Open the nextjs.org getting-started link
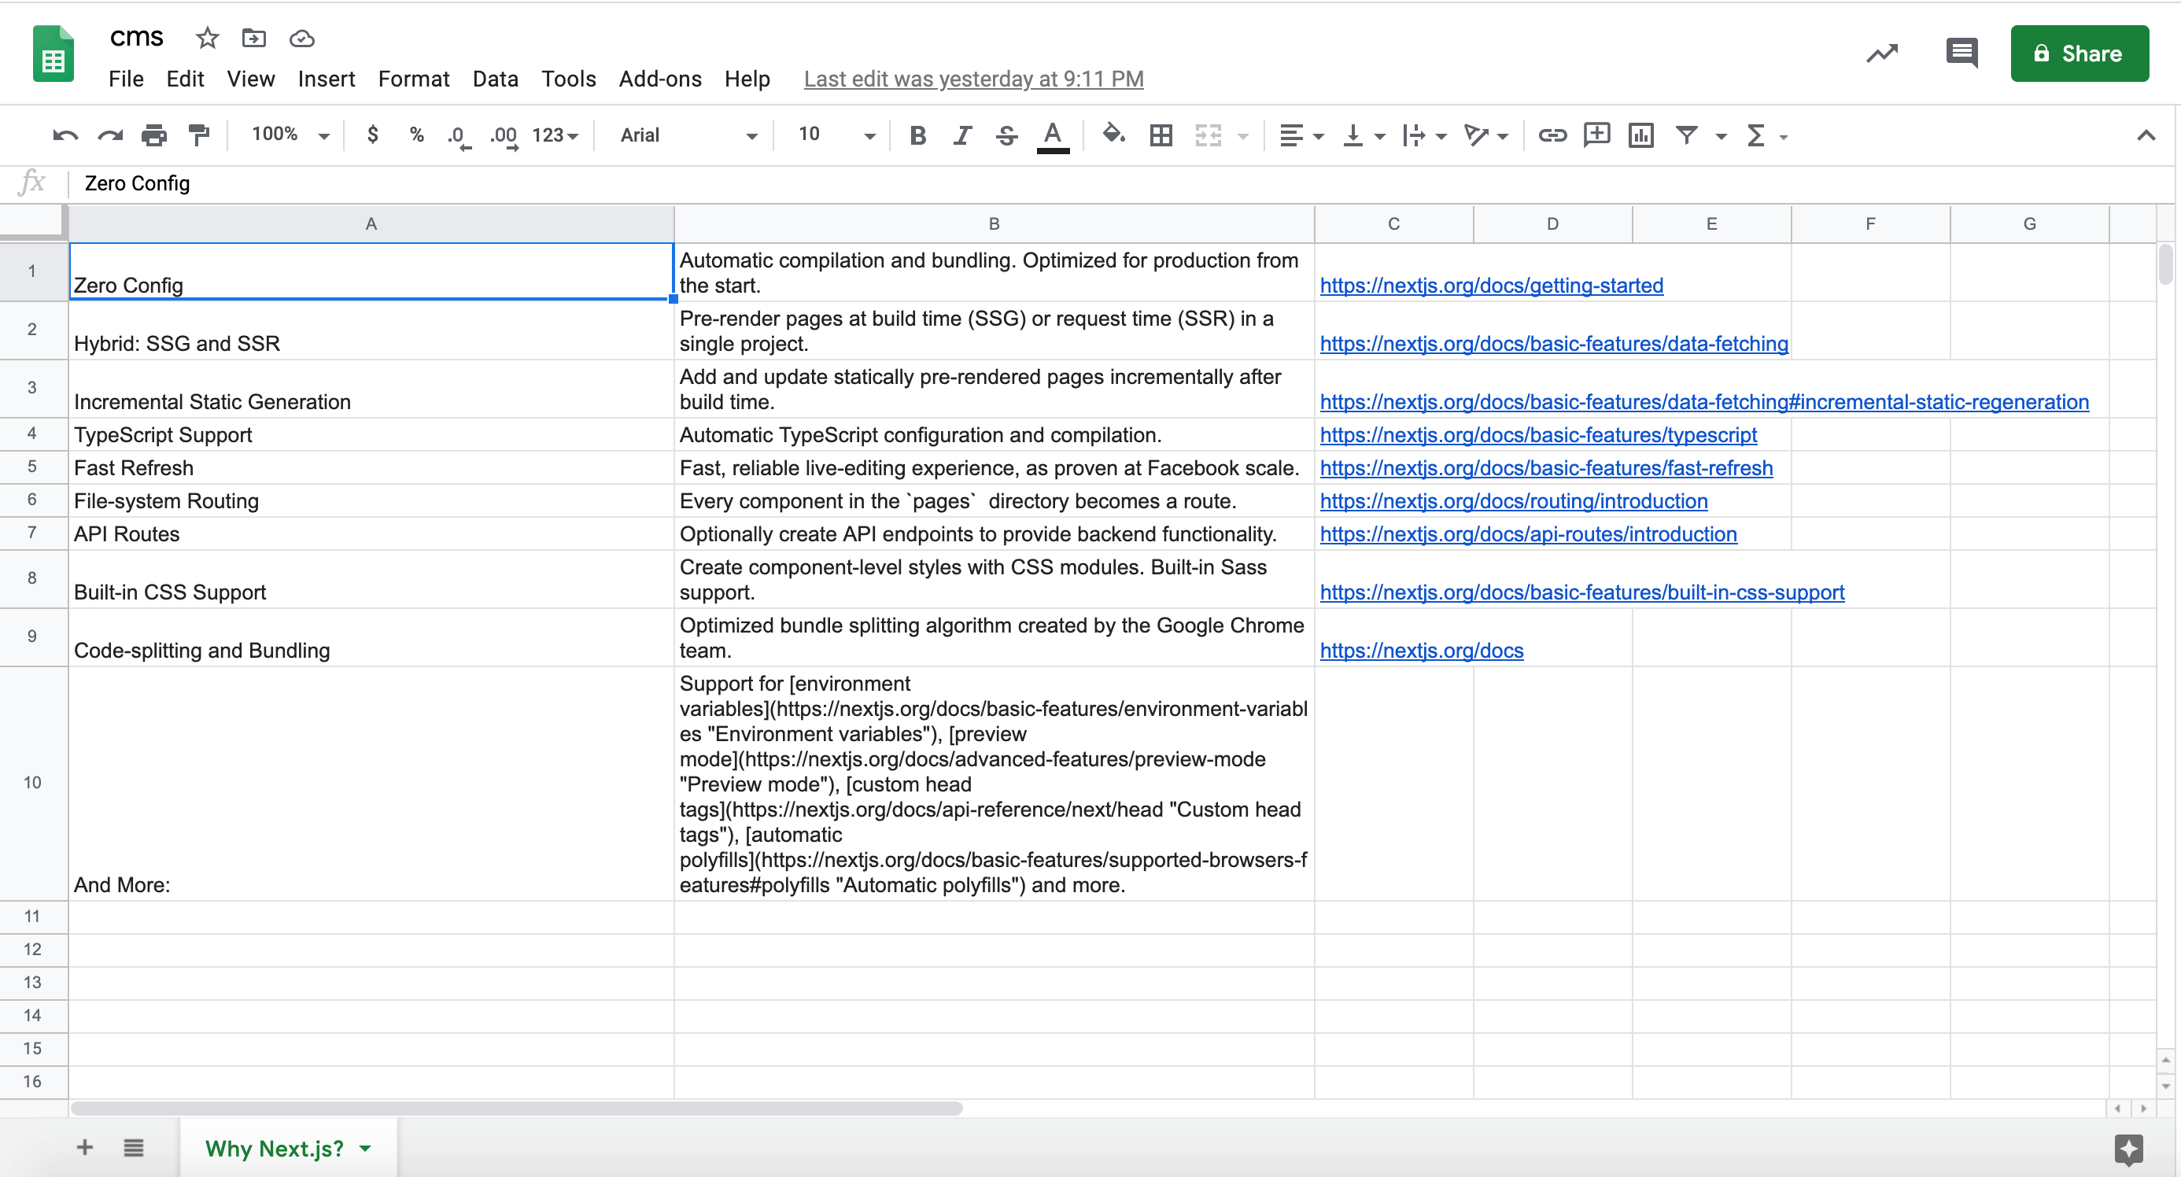The width and height of the screenshot is (2181, 1177). [x=1492, y=286]
